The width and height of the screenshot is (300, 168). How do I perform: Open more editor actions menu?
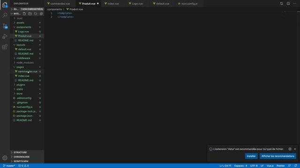point(295,4)
